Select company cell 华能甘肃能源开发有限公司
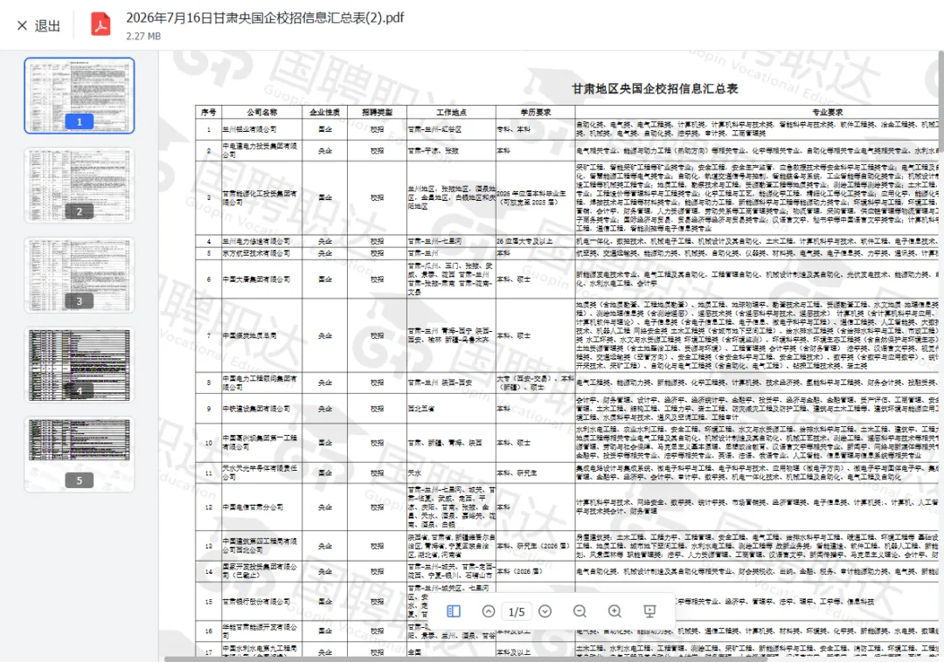944x662 pixels. click(262, 631)
